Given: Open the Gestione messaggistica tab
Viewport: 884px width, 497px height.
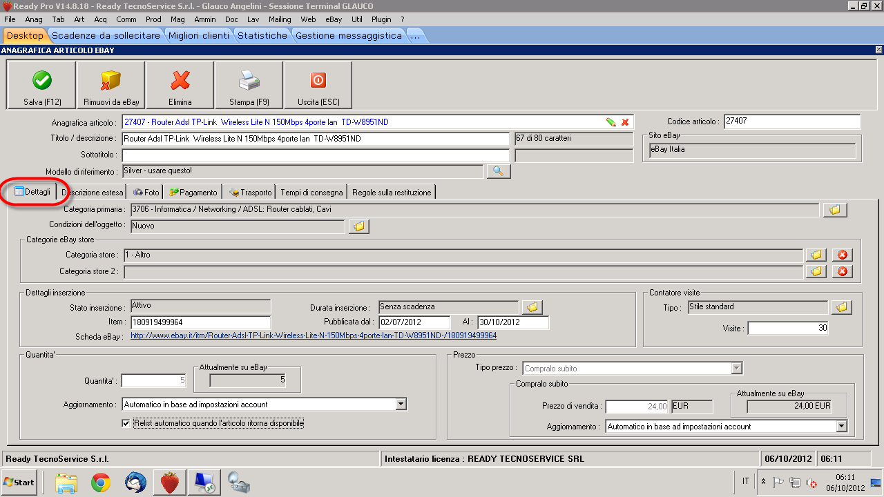Looking at the screenshot, I should point(349,35).
